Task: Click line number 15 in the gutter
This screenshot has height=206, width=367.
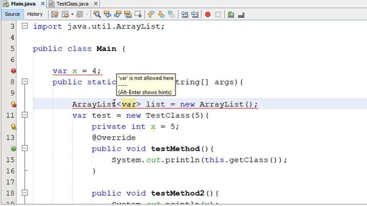Action: pyautogui.click(x=10, y=160)
